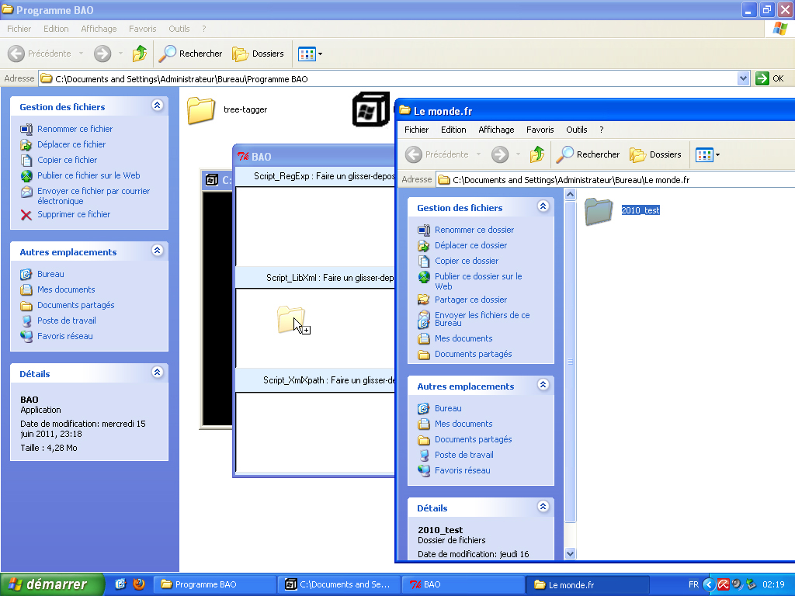The height and width of the screenshot is (596, 795).
Task: Click Déplacer ce fichier
Action: pyautogui.click(x=71, y=144)
